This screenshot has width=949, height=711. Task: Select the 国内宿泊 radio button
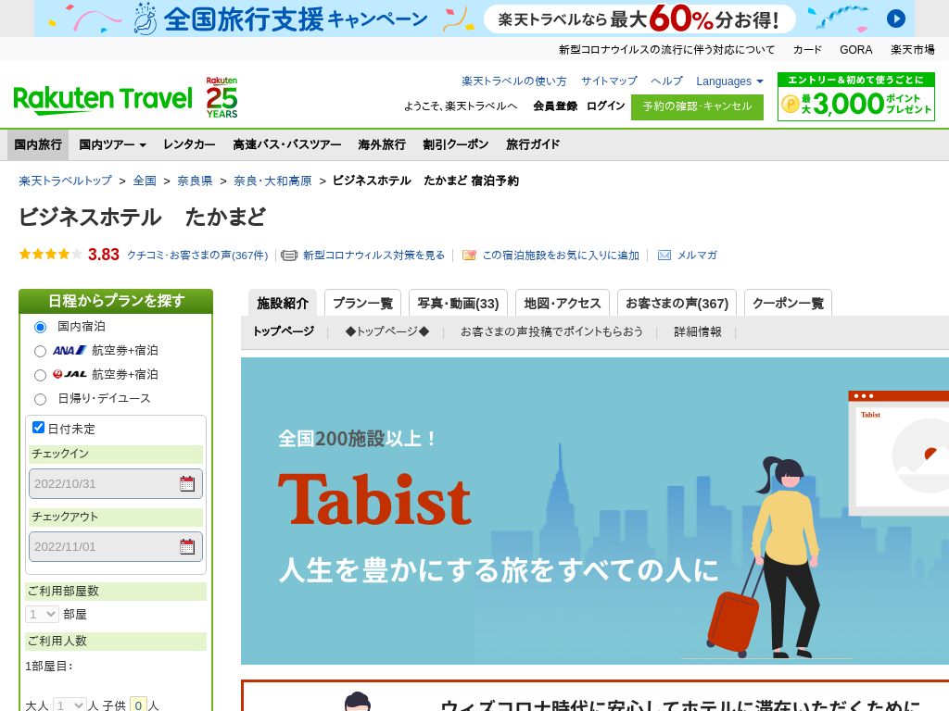40,327
